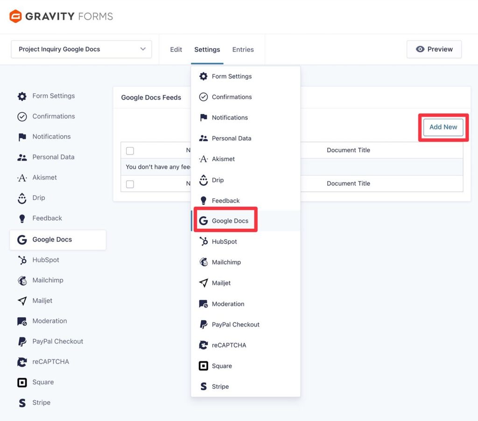The width and height of the screenshot is (478, 421).
Task: Open Confirmations link in left sidebar
Action: click(x=54, y=116)
